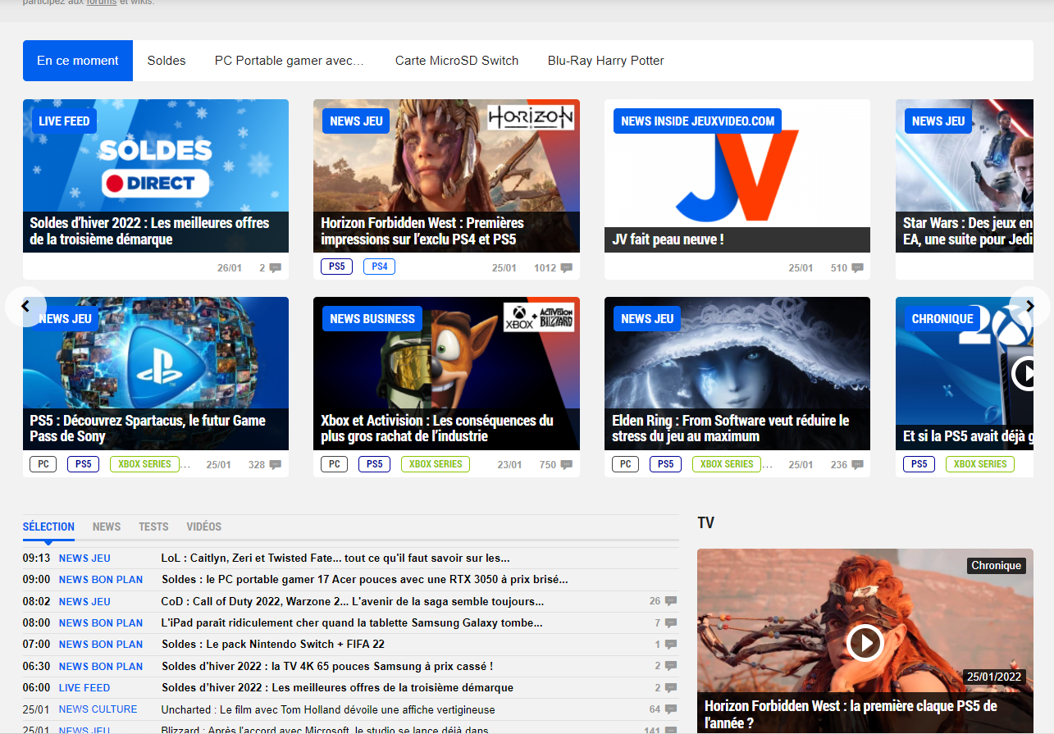Switch to the Vidéos tab
The width and height of the screenshot is (1054, 734).
[x=203, y=527]
